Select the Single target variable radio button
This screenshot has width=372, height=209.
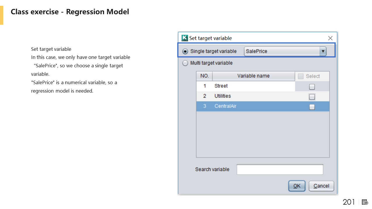point(185,51)
